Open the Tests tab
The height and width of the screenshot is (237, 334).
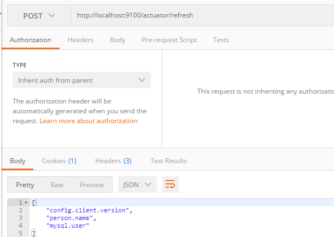pos(221,40)
